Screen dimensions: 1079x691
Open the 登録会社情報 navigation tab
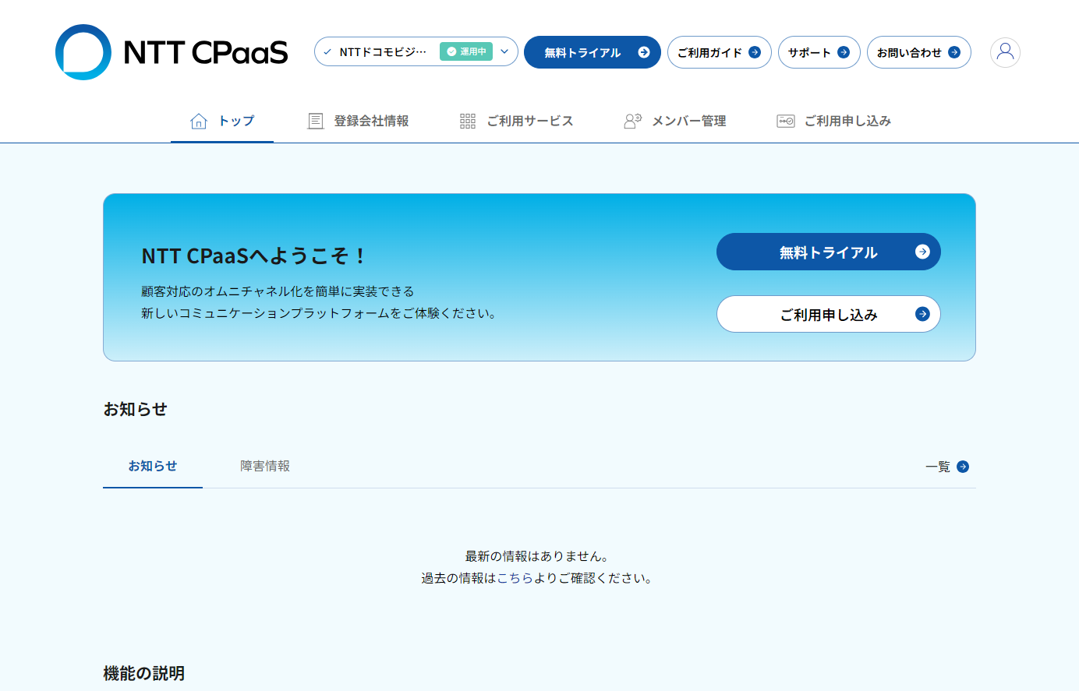[359, 121]
